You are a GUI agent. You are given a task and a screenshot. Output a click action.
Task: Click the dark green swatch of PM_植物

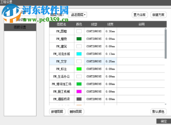pos(79,39)
